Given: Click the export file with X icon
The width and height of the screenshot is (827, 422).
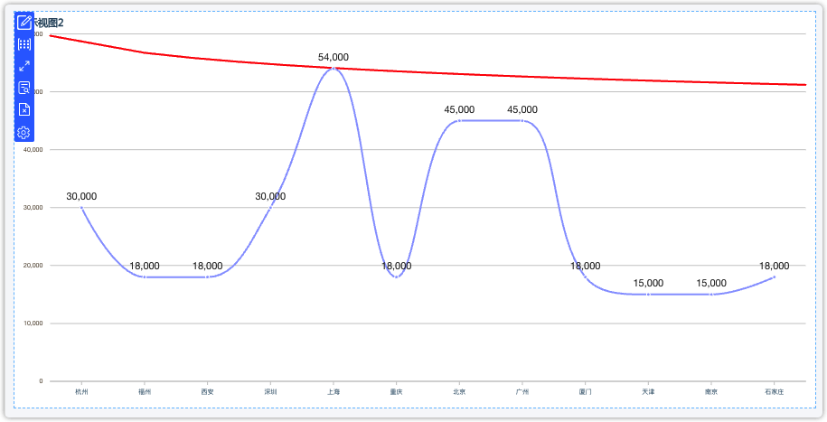Looking at the screenshot, I should [x=24, y=109].
